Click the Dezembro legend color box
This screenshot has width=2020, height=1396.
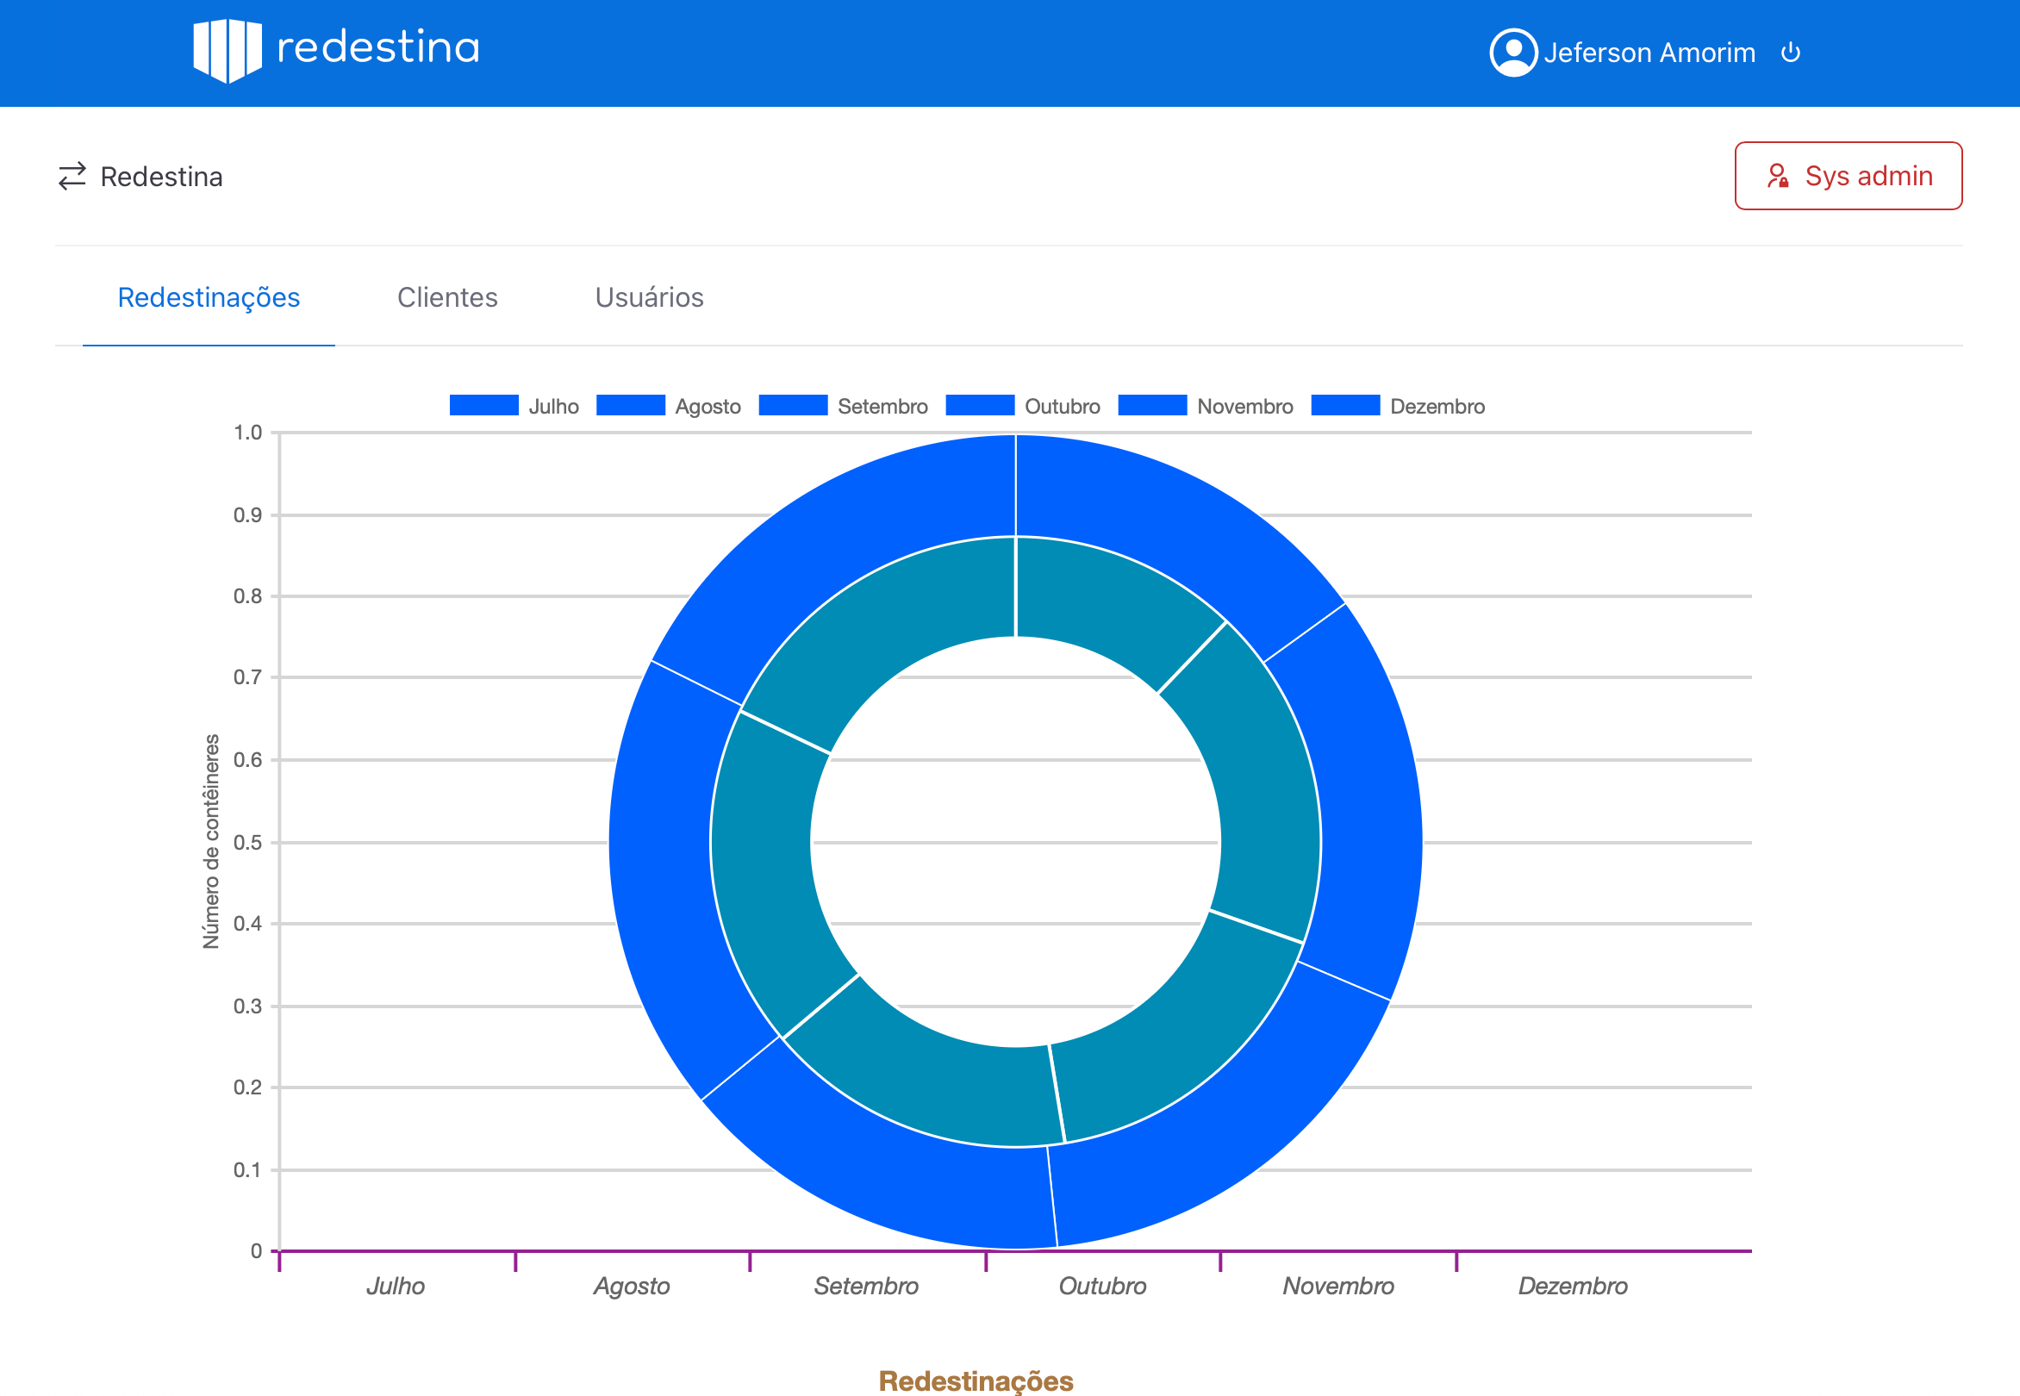tap(1344, 406)
